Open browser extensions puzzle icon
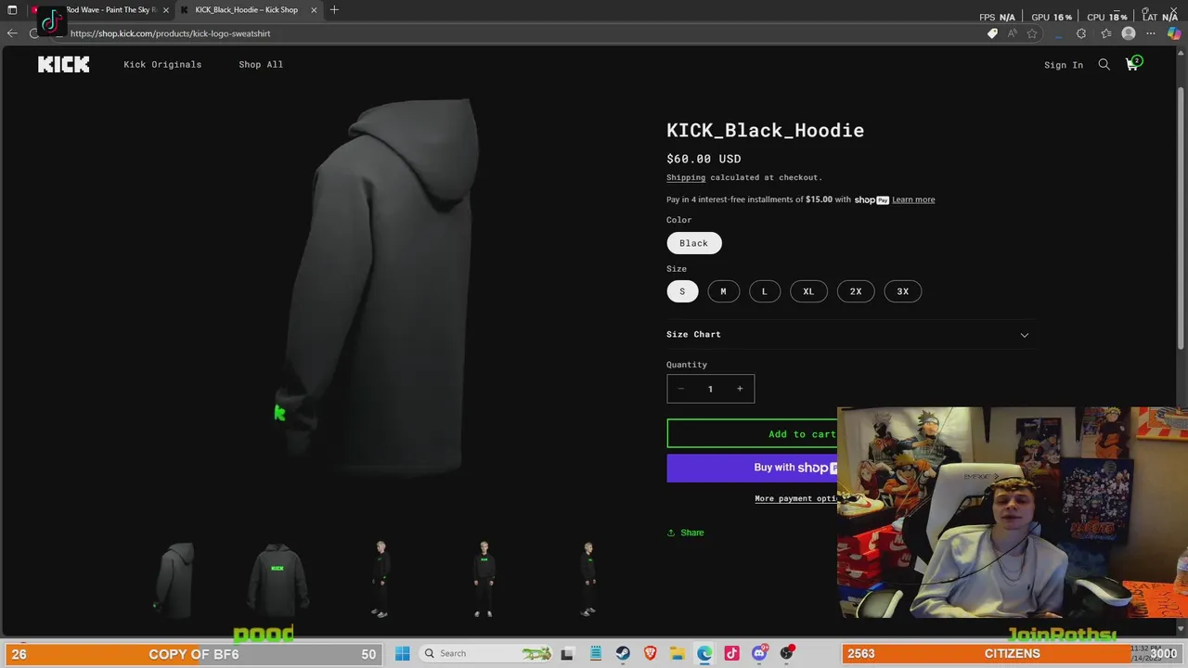The height and width of the screenshot is (668, 1188). tap(1081, 33)
